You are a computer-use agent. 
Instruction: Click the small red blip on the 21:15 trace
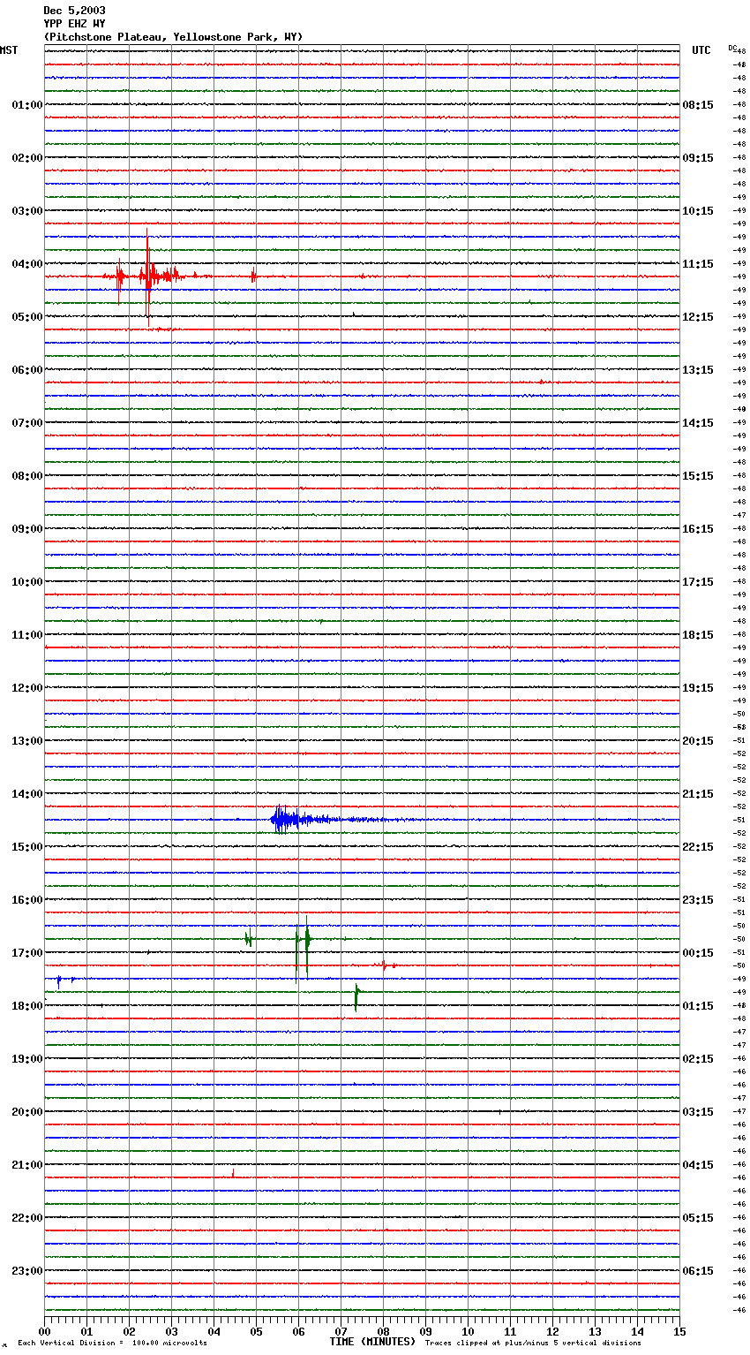point(233,1173)
